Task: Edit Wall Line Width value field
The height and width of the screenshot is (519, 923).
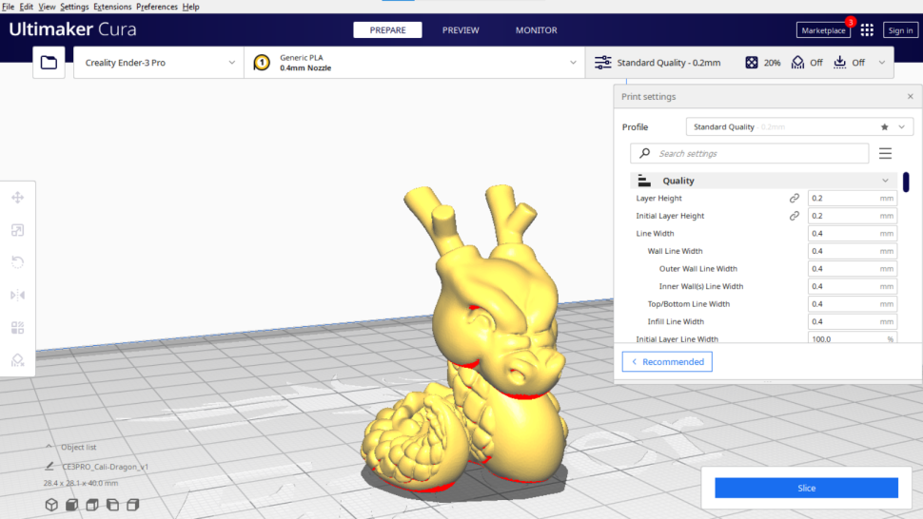Action: tap(852, 251)
